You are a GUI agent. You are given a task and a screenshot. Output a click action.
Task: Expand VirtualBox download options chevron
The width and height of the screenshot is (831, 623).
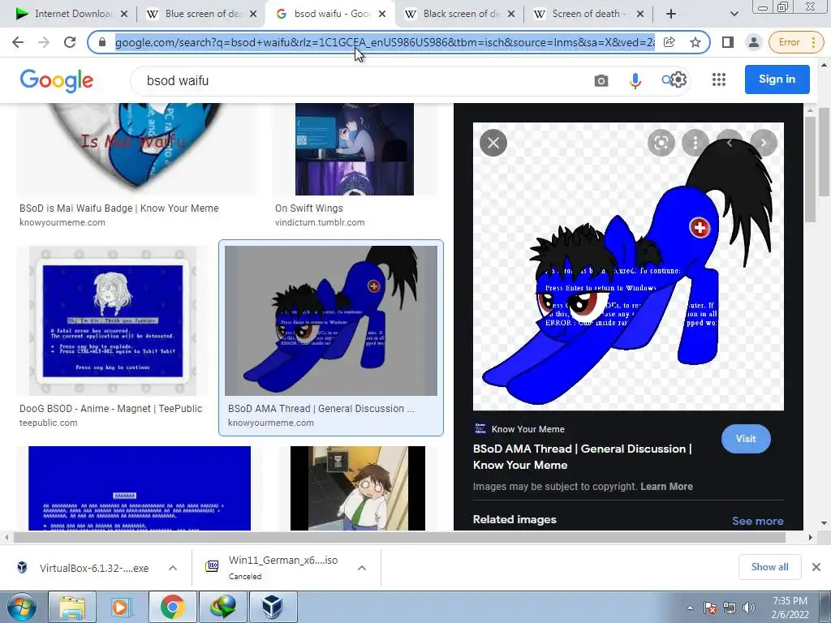click(x=172, y=568)
